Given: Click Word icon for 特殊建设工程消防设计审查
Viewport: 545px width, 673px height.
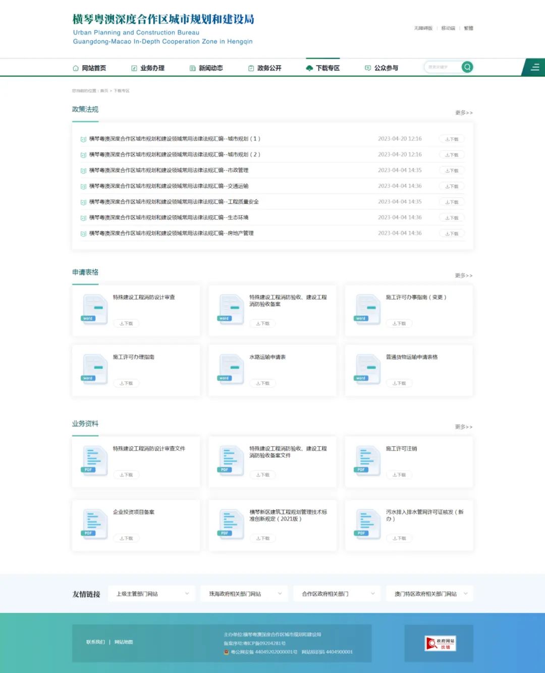Looking at the screenshot, I should tap(94, 309).
